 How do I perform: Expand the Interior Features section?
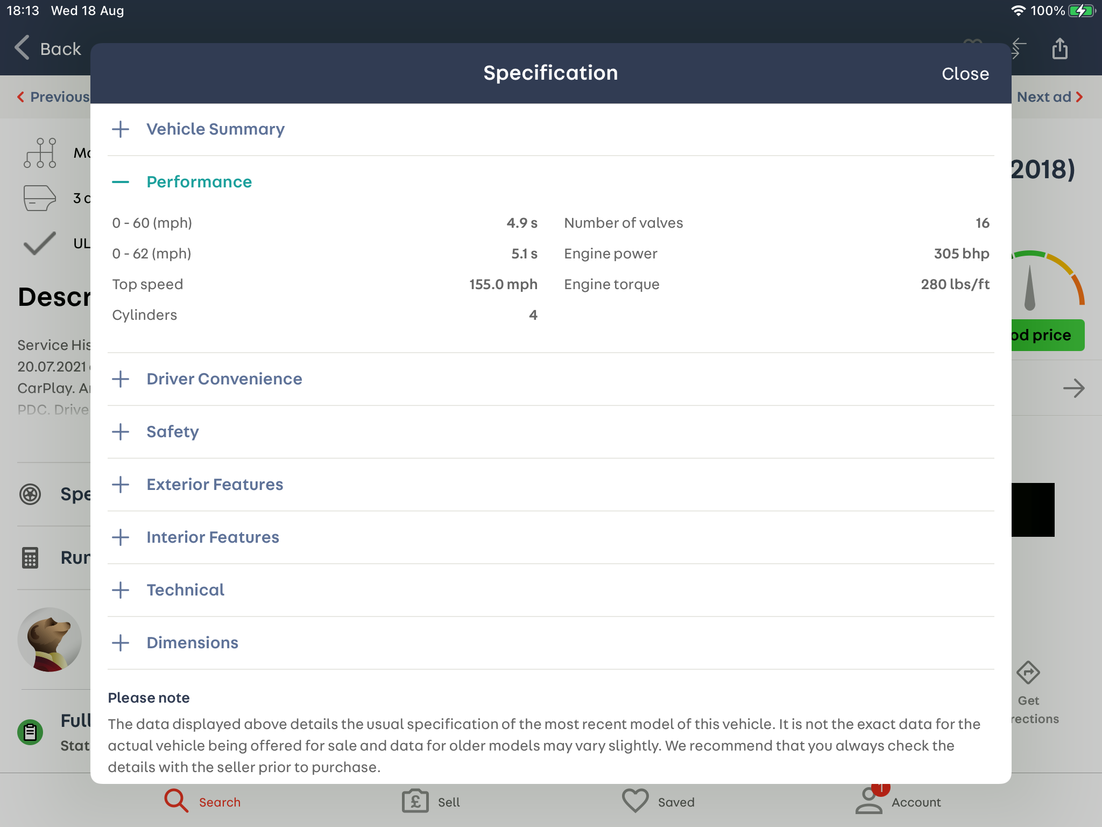click(213, 537)
